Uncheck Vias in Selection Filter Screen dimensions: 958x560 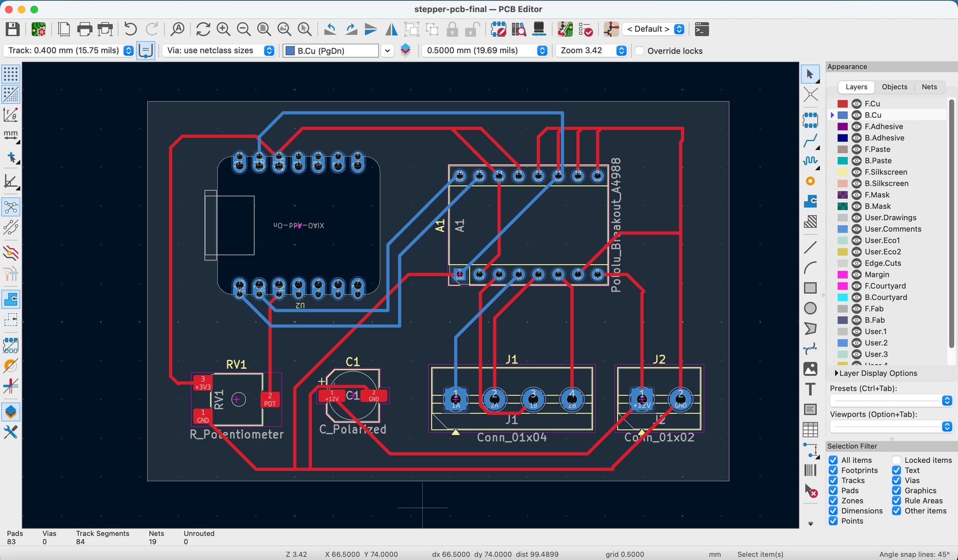[x=897, y=480]
